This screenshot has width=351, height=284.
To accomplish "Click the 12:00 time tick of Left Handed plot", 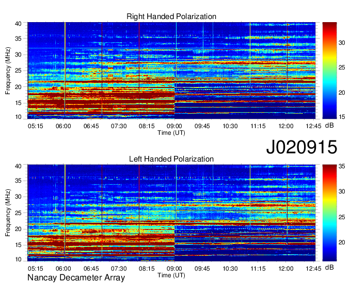I will [286, 269].
